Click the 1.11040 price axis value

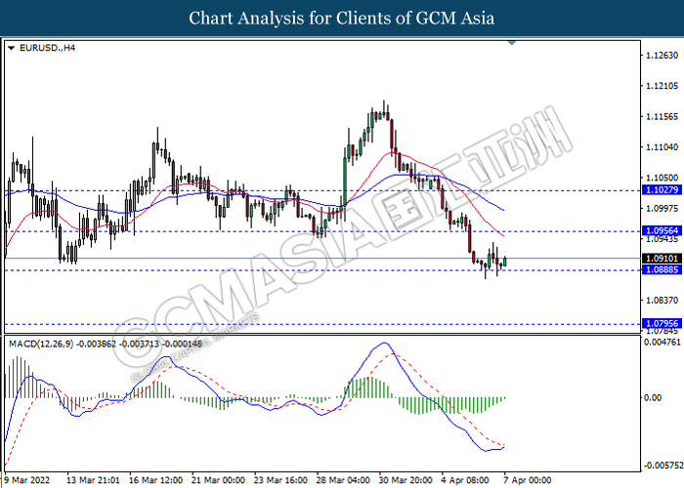[662, 147]
